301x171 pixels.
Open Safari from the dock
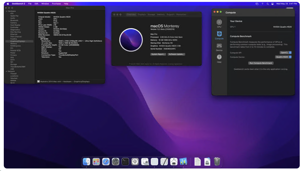click(106, 162)
